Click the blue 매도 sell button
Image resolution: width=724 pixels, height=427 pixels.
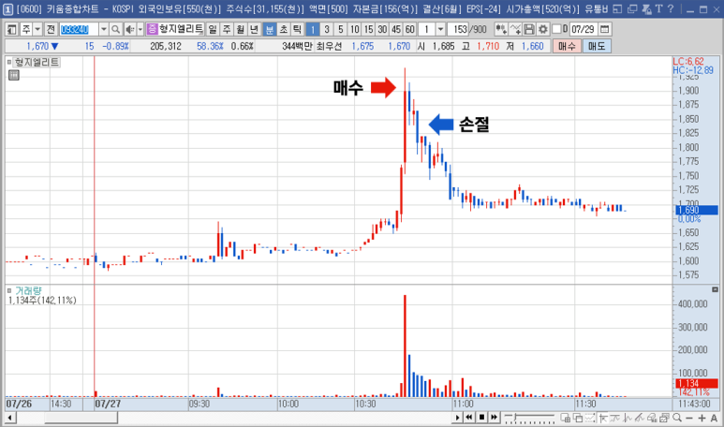click(597, 46)
